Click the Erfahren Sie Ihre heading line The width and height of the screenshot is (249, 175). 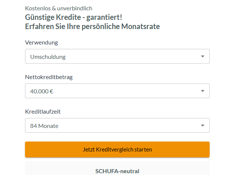pos(92,26)
